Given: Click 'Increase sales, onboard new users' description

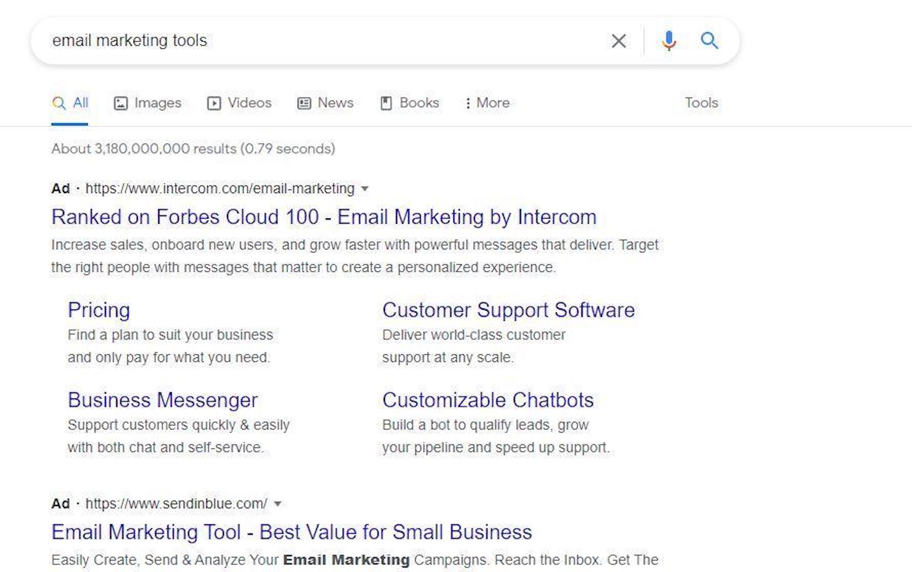Looking at the screenshot, I should coord(355,256).
